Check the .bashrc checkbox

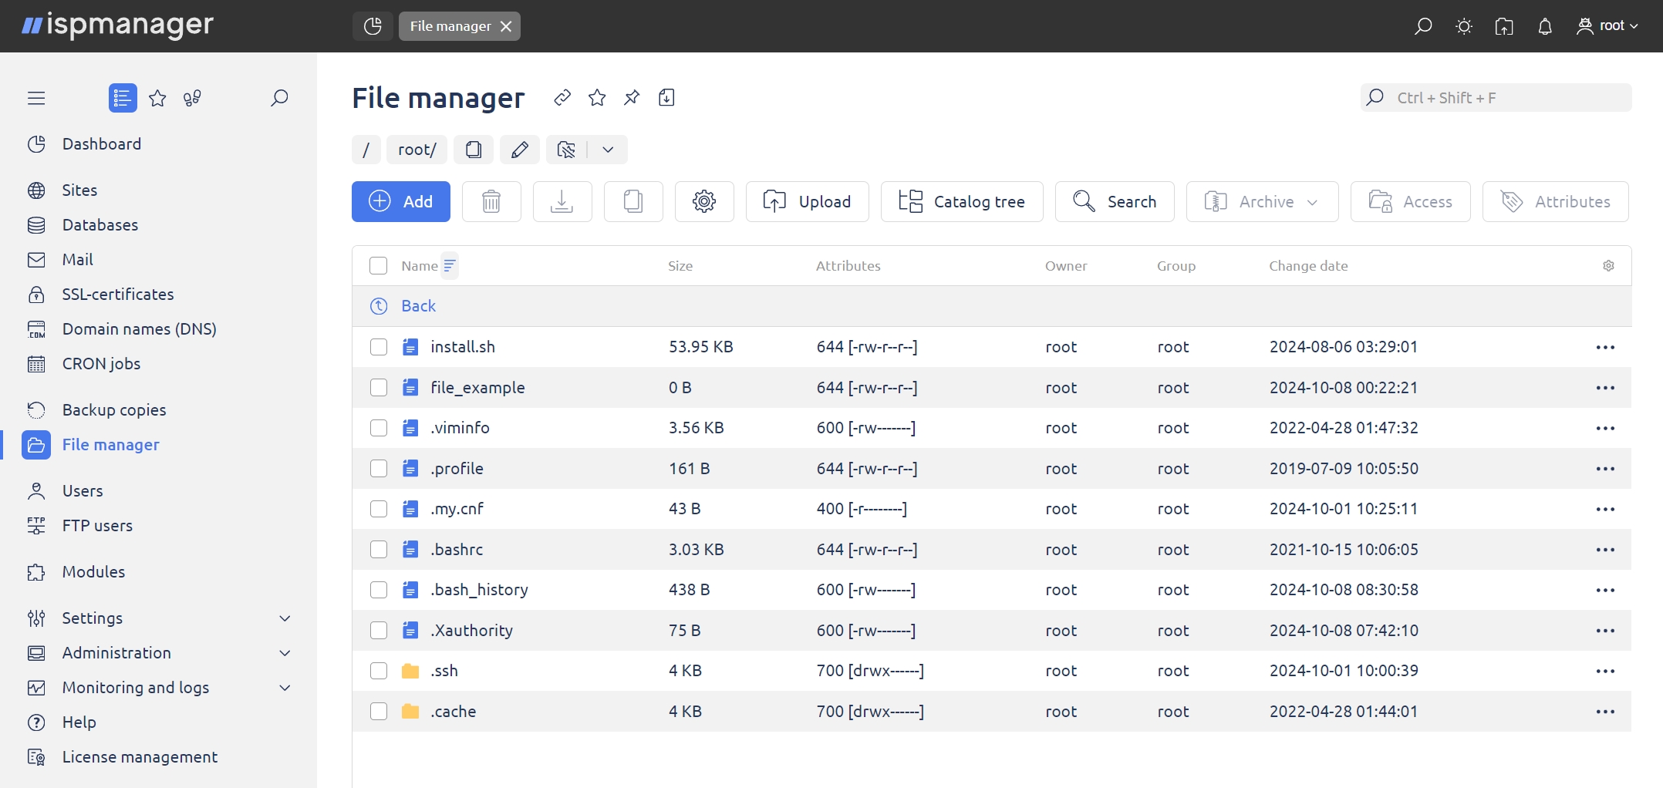click(379, 550)
